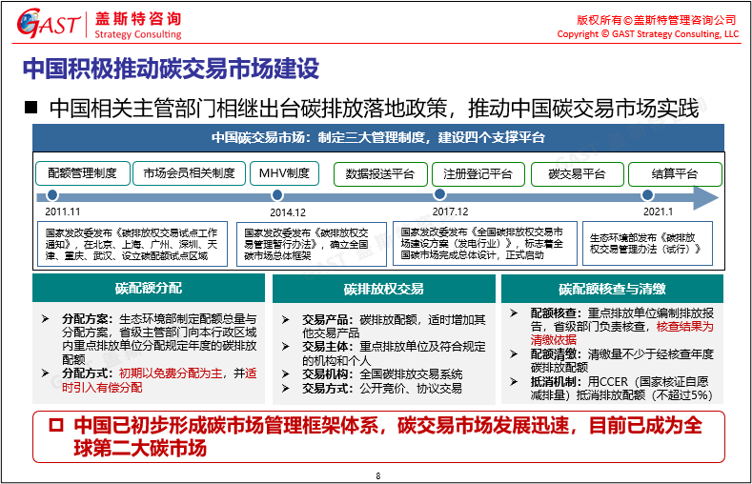Image resolution: width=752 pixels, height=484 pixels.
Task: Select the 2011.11 timeline dot
Action: point(52,196)
